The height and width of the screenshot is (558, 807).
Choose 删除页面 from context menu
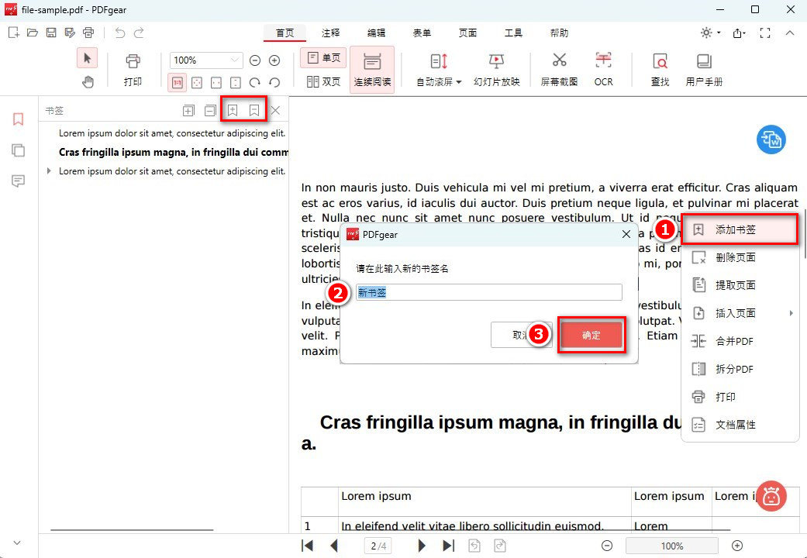pos(740,257)
